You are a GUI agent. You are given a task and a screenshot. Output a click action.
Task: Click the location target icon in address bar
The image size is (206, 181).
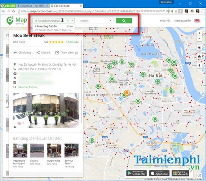(168, 11)
